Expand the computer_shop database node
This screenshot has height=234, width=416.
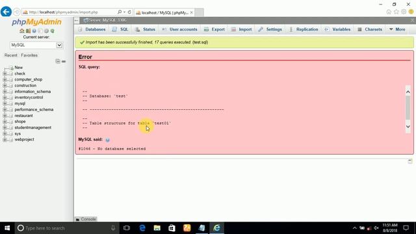click(x=5, y=79)
